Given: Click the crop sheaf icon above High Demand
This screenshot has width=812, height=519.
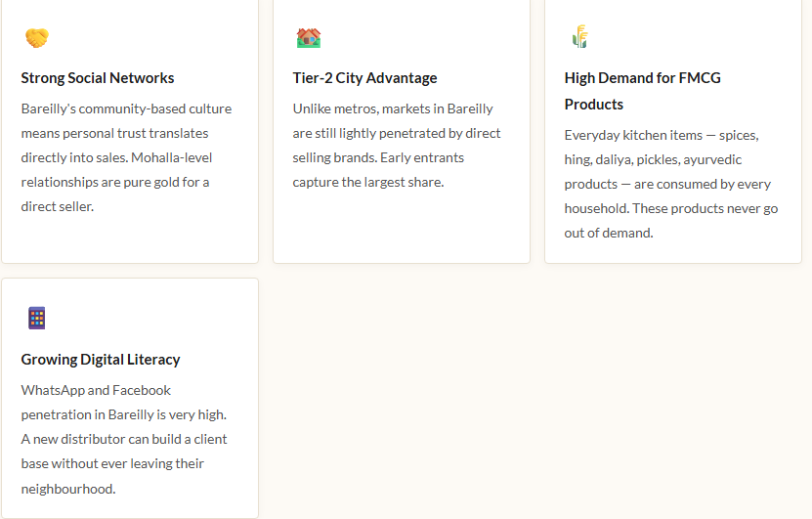Looking at the screenshot, I should coord(579,37).
